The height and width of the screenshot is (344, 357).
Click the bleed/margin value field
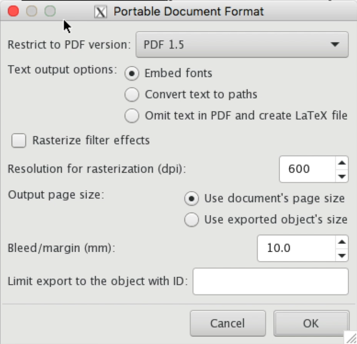coord(295,248)
